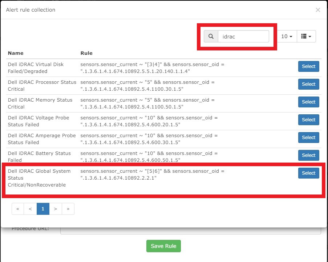The height and width of the screenshot is (262, 328).
Task: Click the green Save Rule button
Action: click(163, 246)
